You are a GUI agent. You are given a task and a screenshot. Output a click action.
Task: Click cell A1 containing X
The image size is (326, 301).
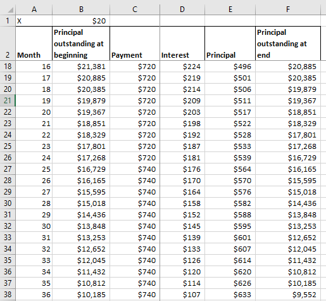click(34, 21)
